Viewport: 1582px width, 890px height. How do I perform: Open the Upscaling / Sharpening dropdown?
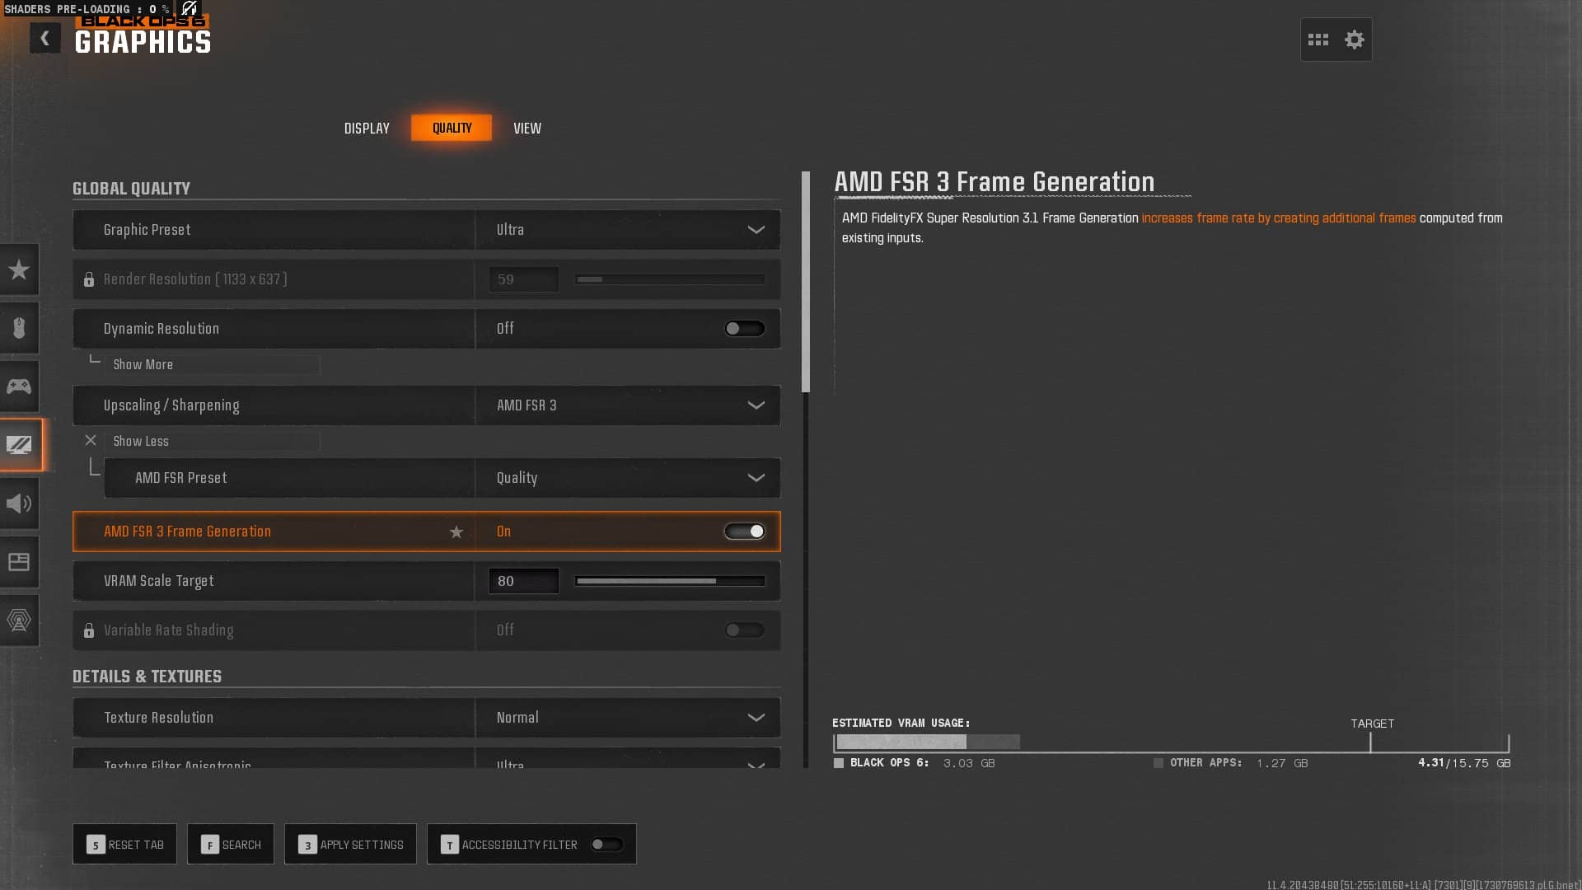628,405
